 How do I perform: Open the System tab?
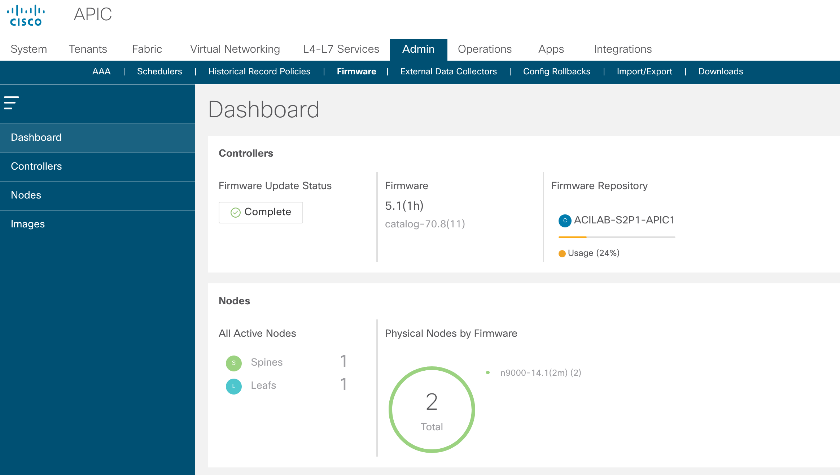pyautogui.click(x=29, y=49)
